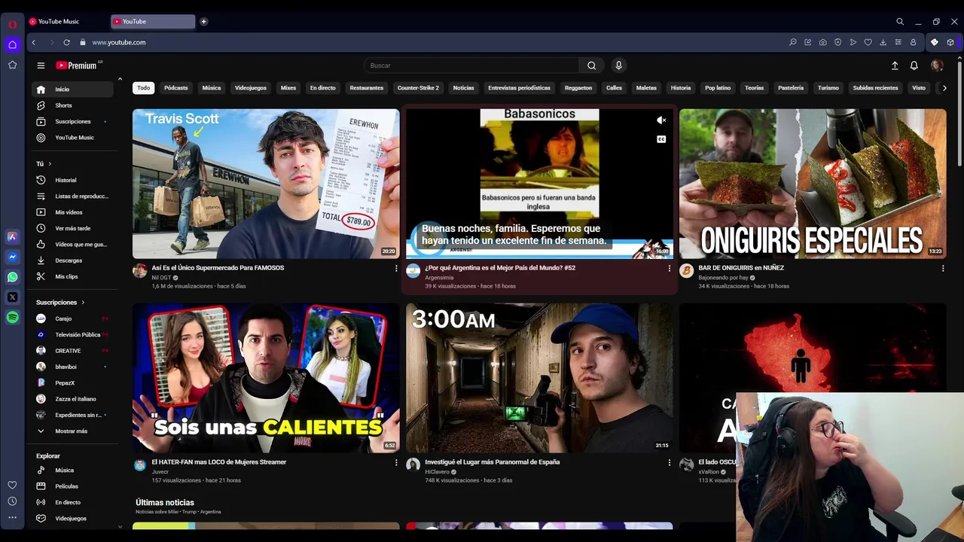Image resolution: width=964 pixels, height=542 pixels.
Task: Open the HiClavero channel name link
Action: [x=437, y=472]
